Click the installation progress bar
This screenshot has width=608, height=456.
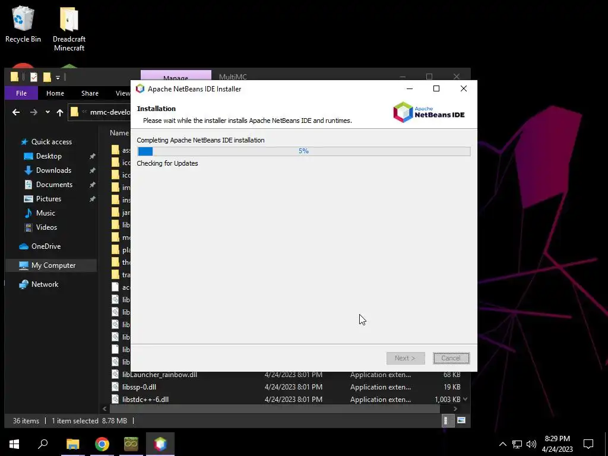point(303,151)
